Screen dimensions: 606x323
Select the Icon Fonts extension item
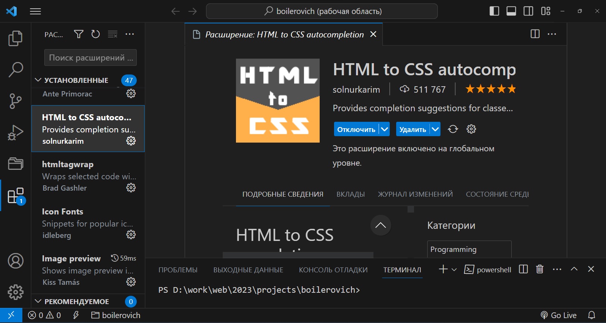click(x=88, y=223)
